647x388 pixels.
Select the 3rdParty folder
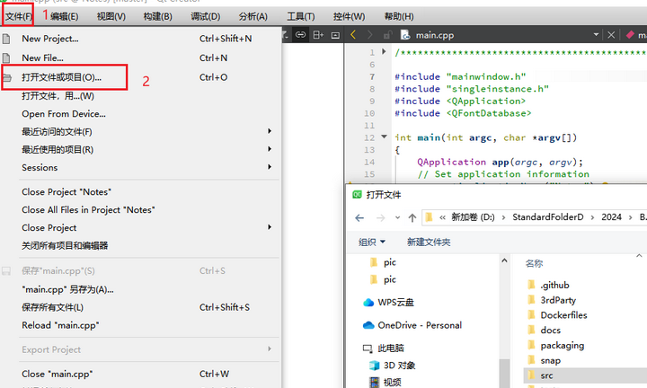pos(552,300)
